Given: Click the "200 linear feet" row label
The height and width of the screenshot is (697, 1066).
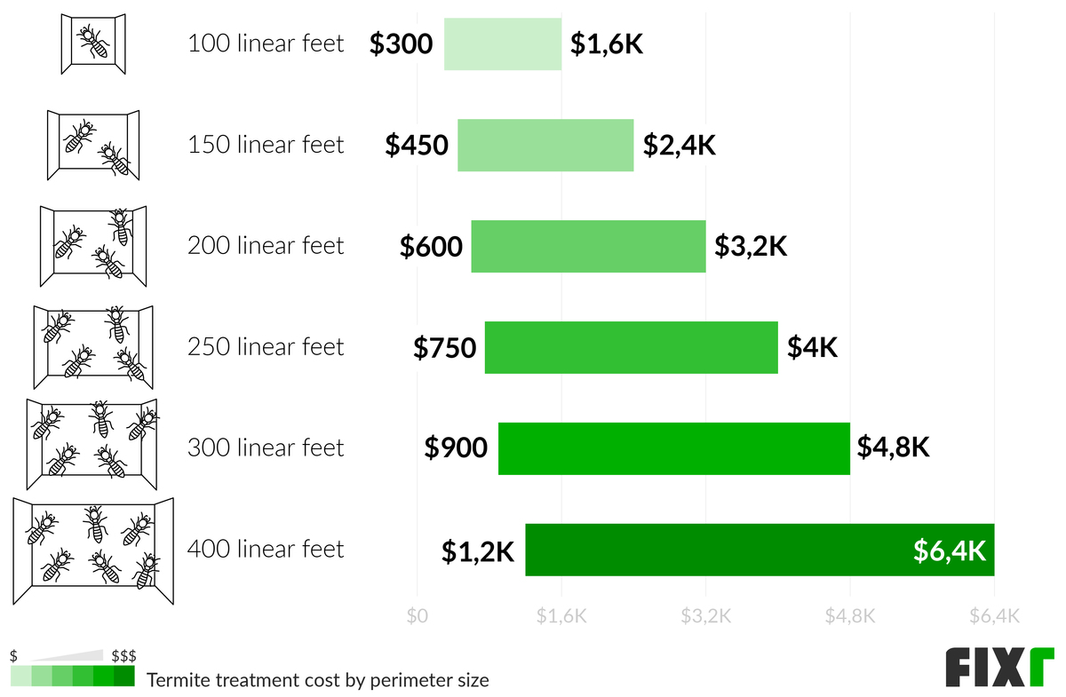Looking at the screenshot, I should click(265, 245).
